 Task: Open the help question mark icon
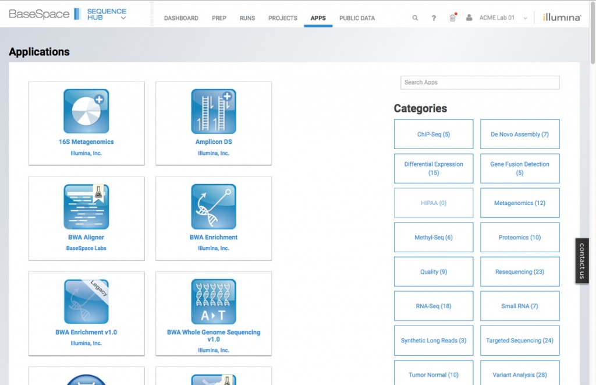click(x=434, y=18)
